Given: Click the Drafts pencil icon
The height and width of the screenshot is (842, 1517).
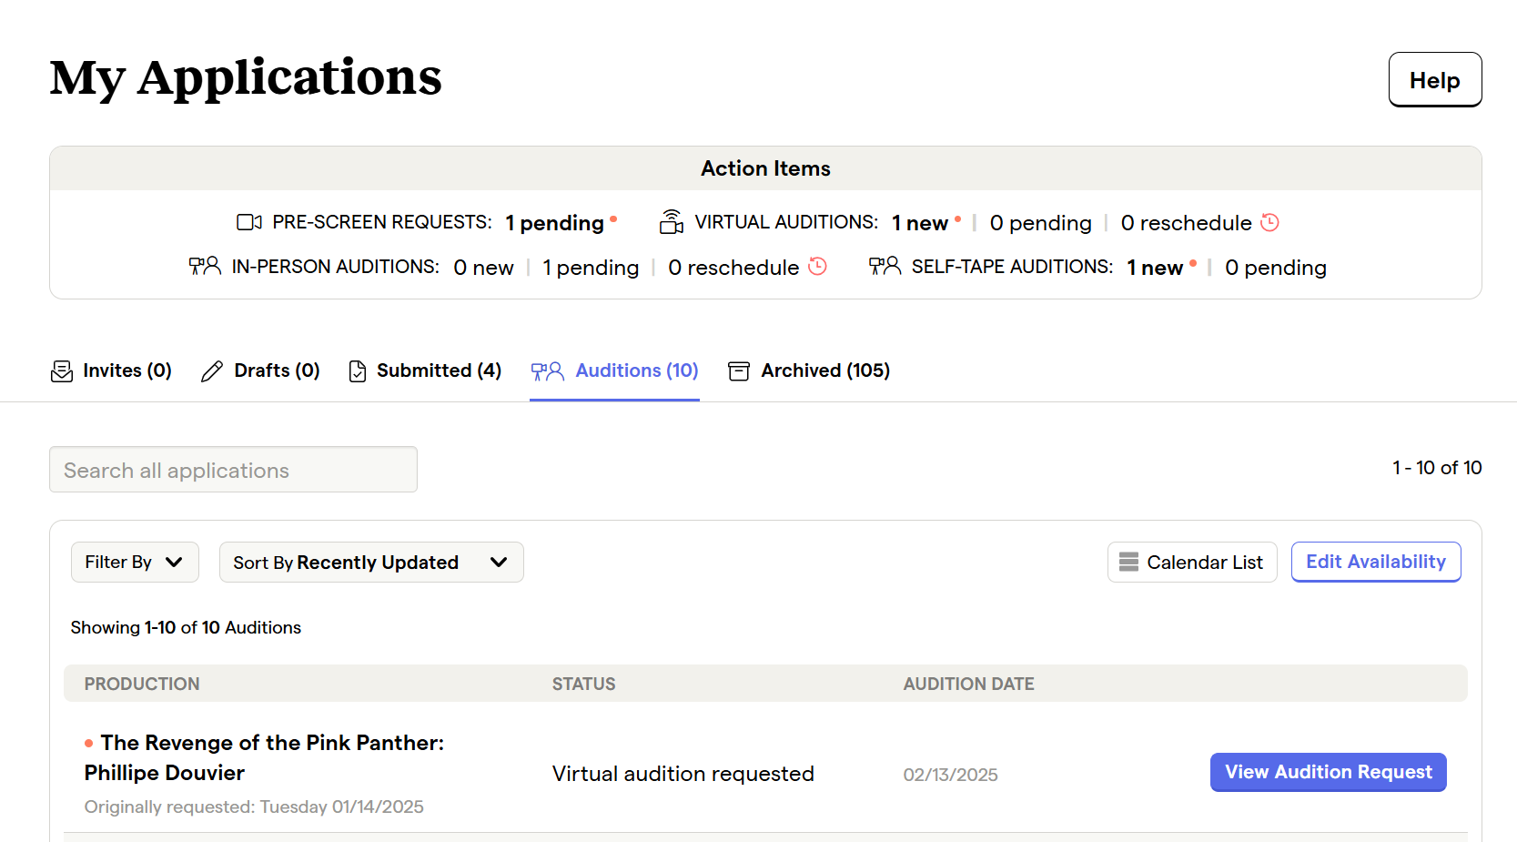Looking at the screenshot, I should (x=212, y=370).
